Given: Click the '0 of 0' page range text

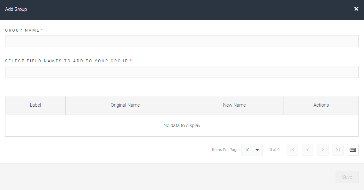Looking at the screenshot, I should click(275, 150).
